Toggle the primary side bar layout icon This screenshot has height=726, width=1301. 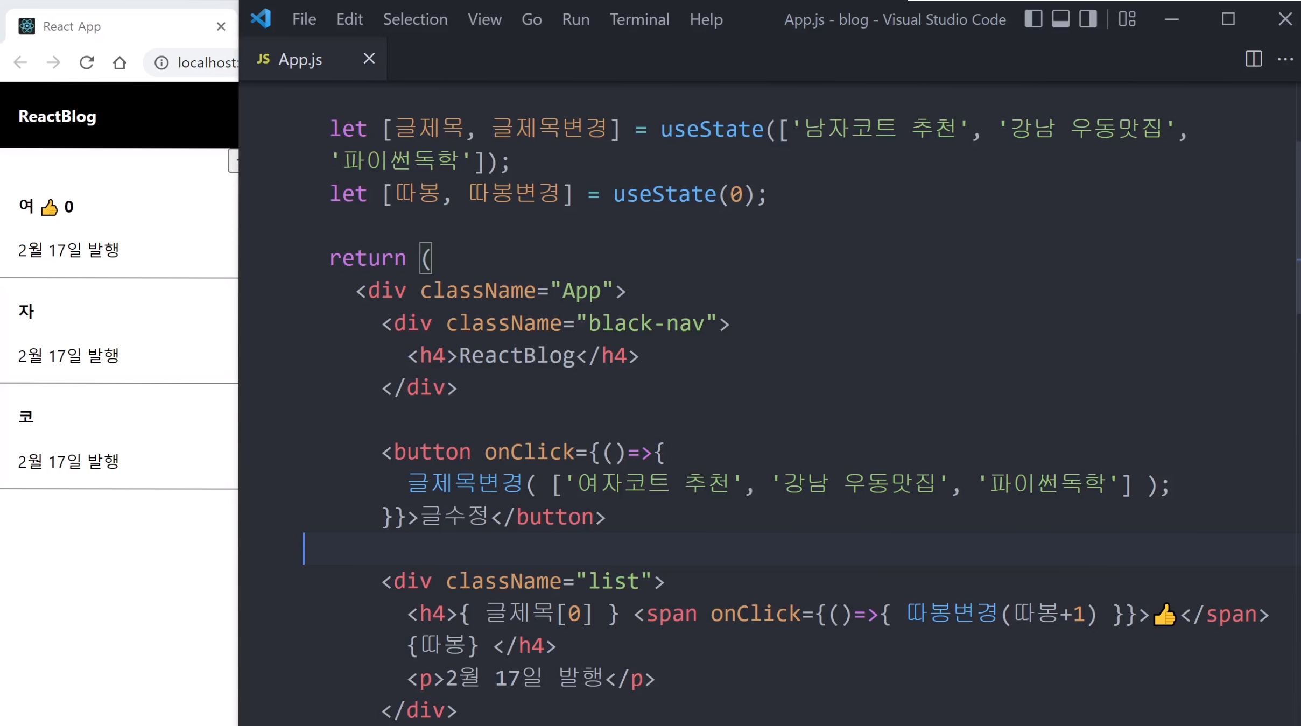pyautogui.click(x=1033, y=19)
